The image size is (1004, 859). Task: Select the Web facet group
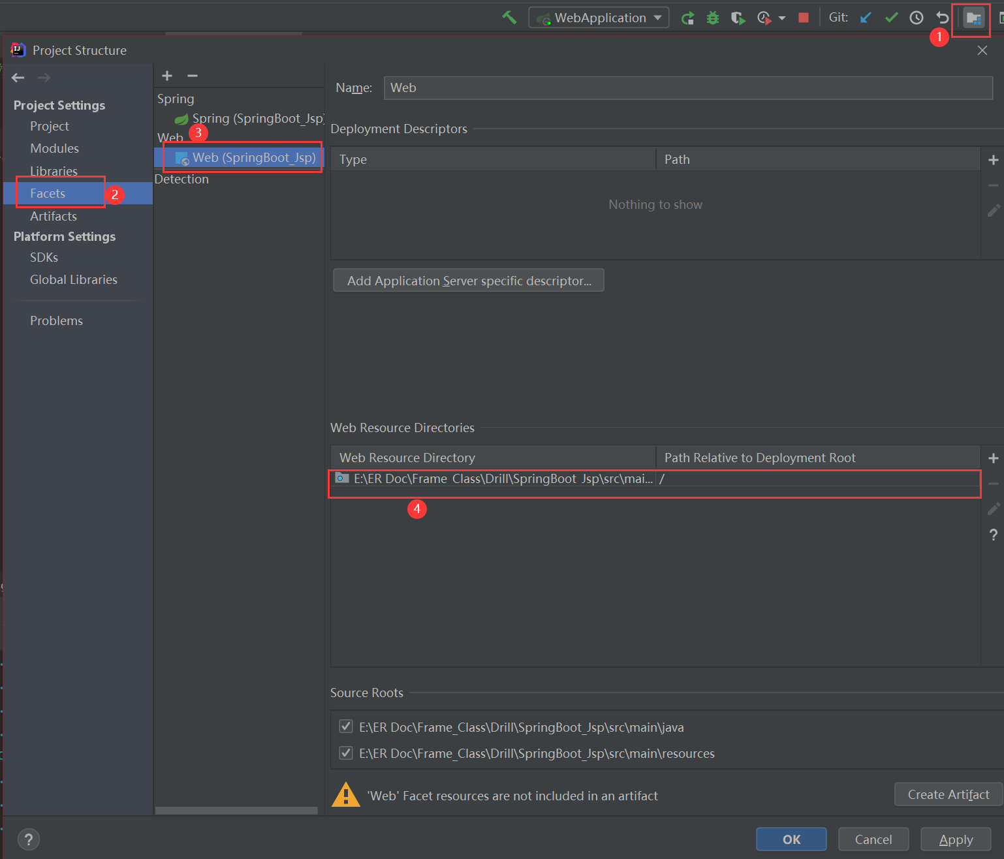[x=170, y=138]
